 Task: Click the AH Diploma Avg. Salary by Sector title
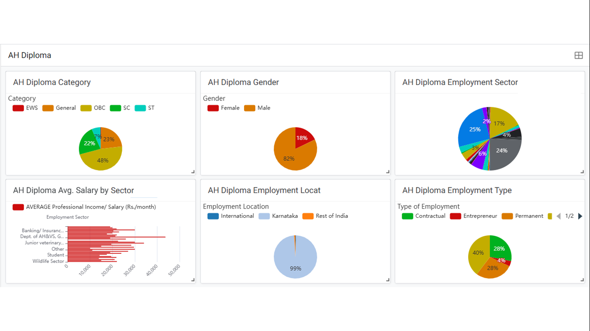73,190
